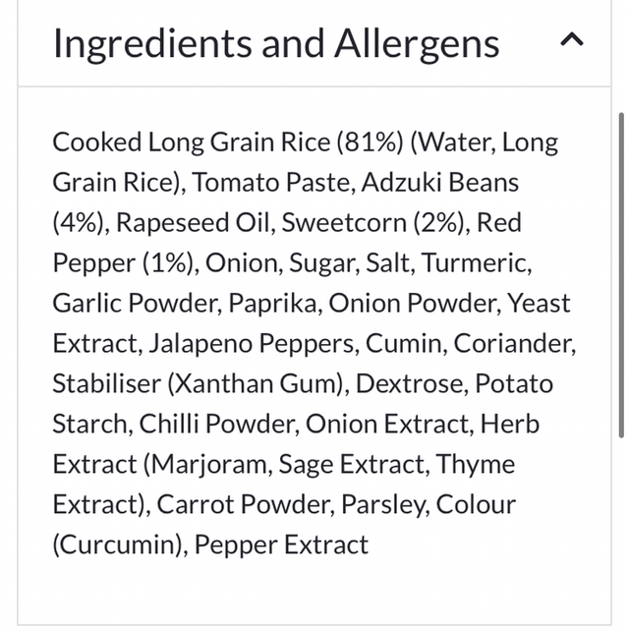Click the word "Parsley"
The width and height of the screenshot is (629, 631).
[383, 504]
